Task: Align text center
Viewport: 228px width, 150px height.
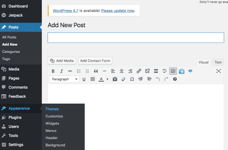Action: tap(122, 71)
